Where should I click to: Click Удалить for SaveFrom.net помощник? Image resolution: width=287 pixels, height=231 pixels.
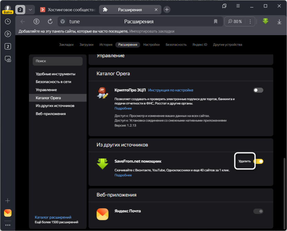[x=245, y=161]
